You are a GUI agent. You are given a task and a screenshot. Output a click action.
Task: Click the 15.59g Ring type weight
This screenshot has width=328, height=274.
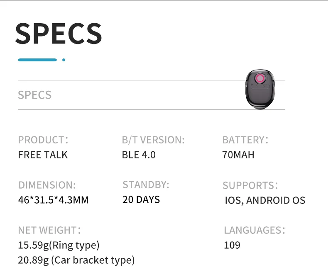pyautogui.click(x=59, y=245)
